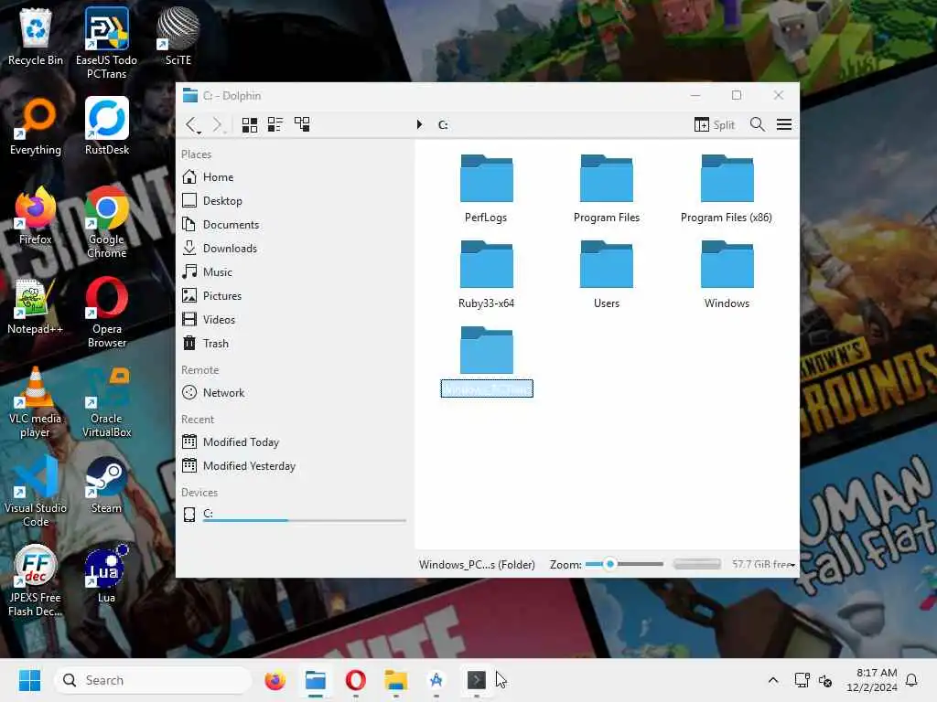The height and width of the screenshot is (702, 937).
Task: Open Everything desktop shortcut
Action: pyautogui.click(x=36, y=126)
